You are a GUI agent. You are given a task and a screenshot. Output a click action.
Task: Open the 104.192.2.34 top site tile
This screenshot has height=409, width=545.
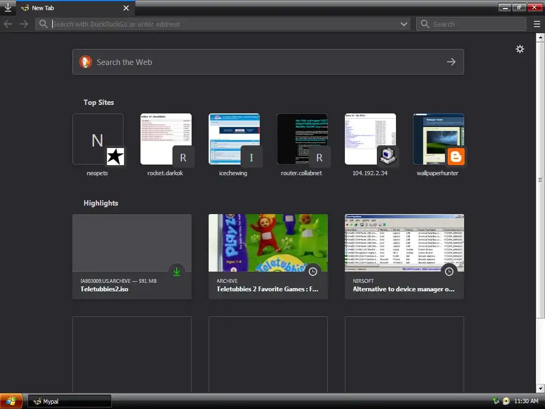click(x=370, y=139)
